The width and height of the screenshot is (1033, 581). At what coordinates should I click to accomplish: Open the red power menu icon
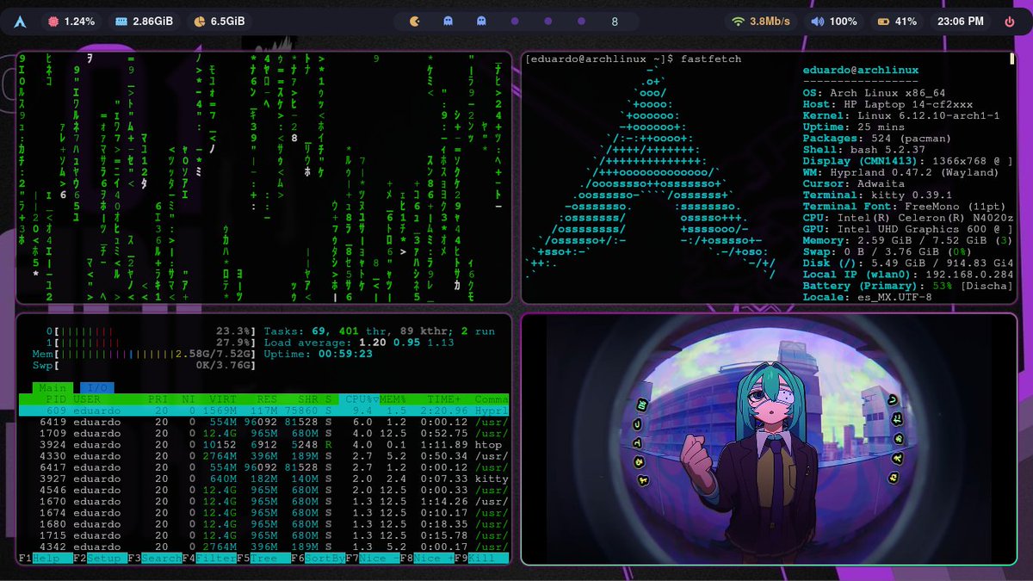point(1009,21)
